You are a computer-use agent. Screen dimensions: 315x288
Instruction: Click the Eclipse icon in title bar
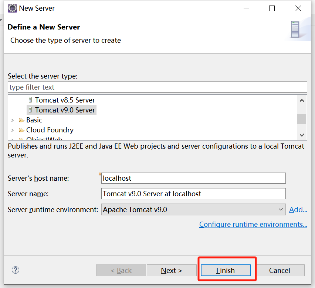point(13,8)
